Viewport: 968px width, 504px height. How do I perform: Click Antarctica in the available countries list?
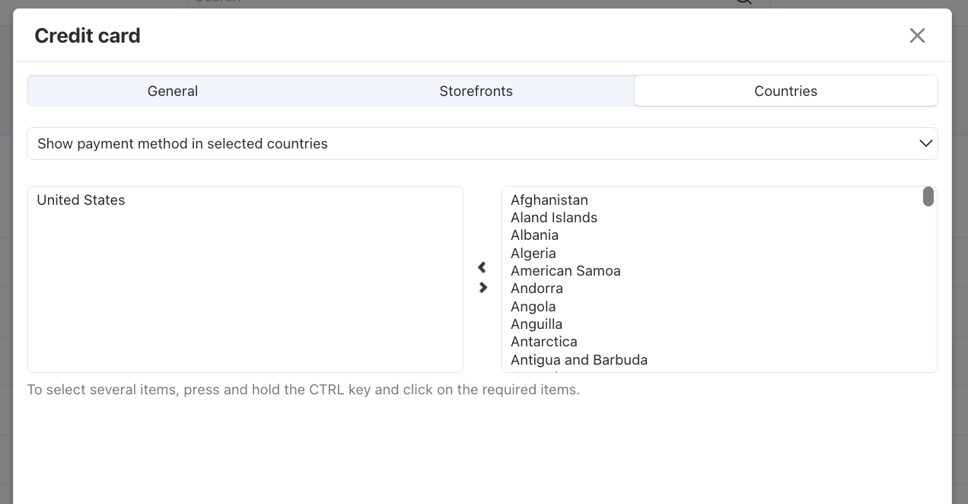(543, 341)
